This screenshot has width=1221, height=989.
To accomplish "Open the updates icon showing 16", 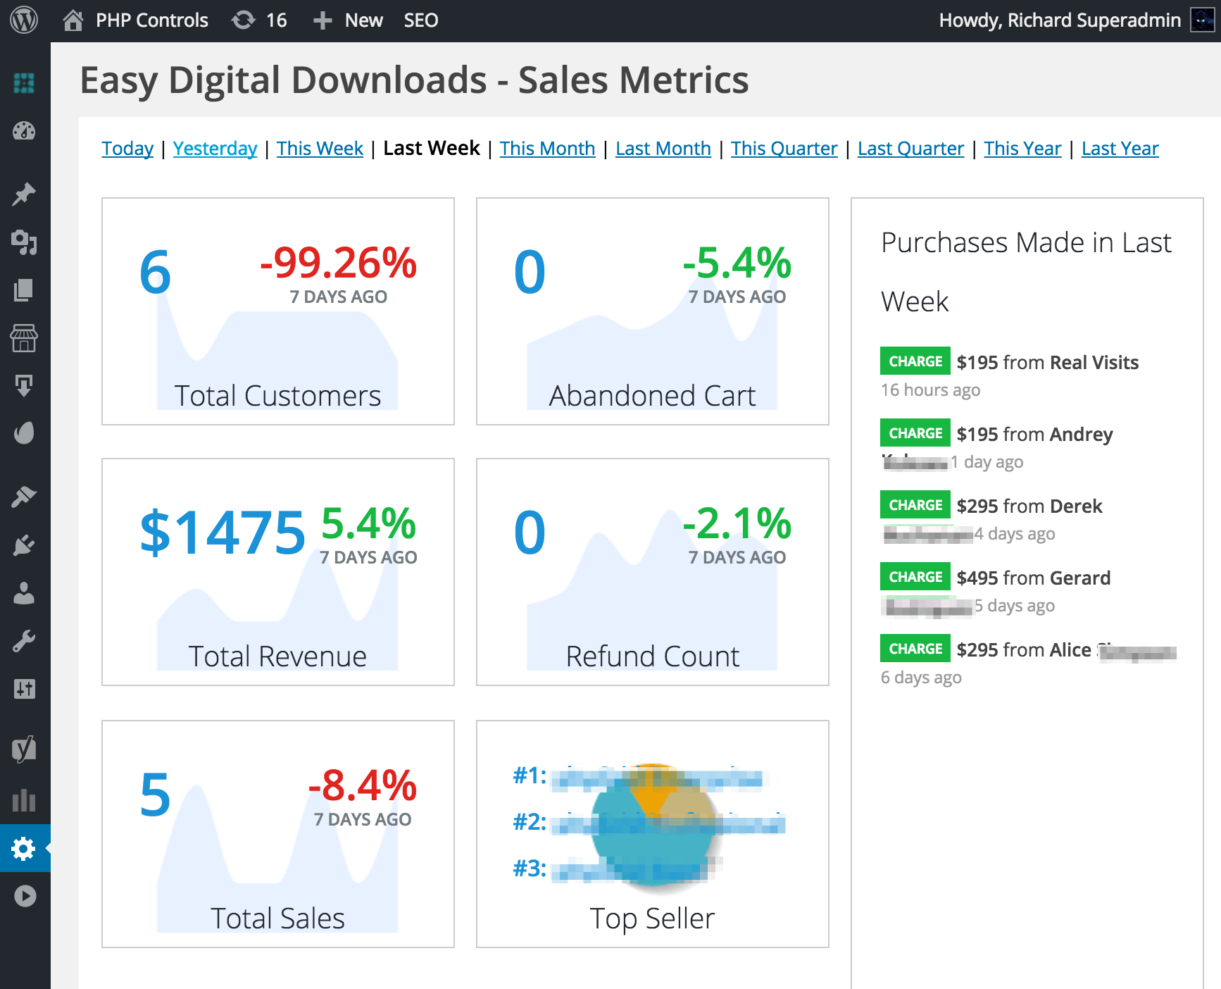I will click(x=244, y=20).
